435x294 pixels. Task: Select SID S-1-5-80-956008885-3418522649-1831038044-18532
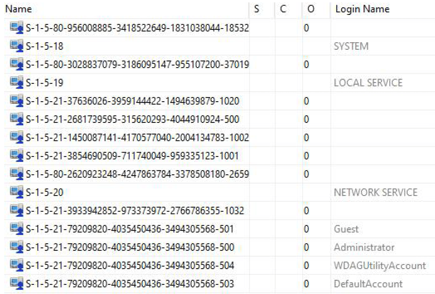tap(138, 28)
